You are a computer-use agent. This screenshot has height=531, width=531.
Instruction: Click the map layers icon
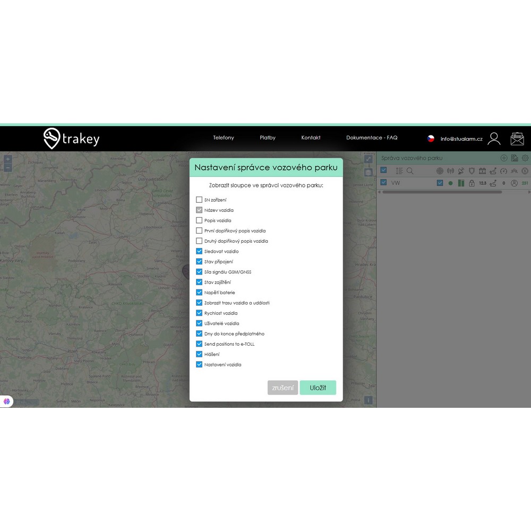click(x=368, y=172)
